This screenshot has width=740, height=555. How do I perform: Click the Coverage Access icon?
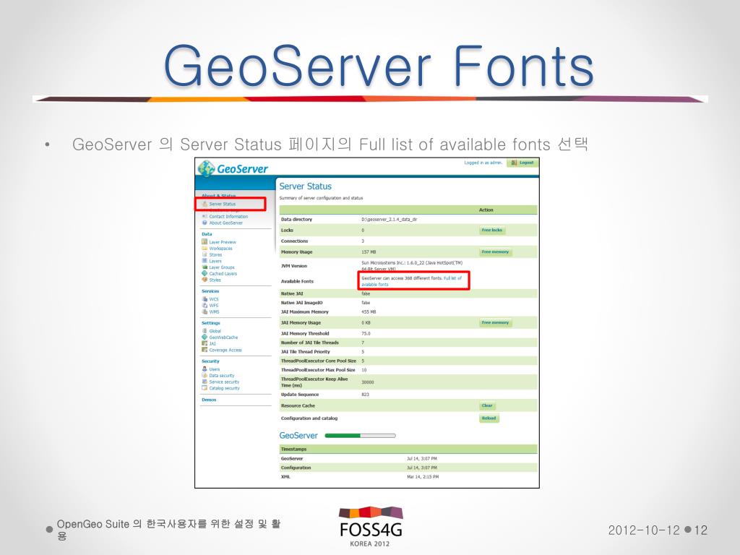pos(205,350)
